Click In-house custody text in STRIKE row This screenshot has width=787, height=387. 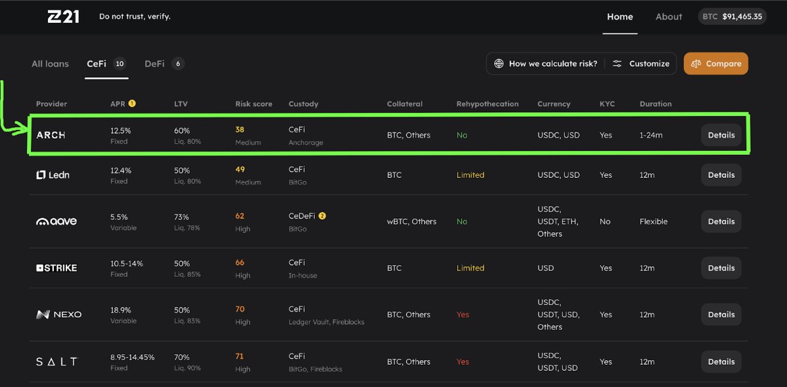(303, 275)
